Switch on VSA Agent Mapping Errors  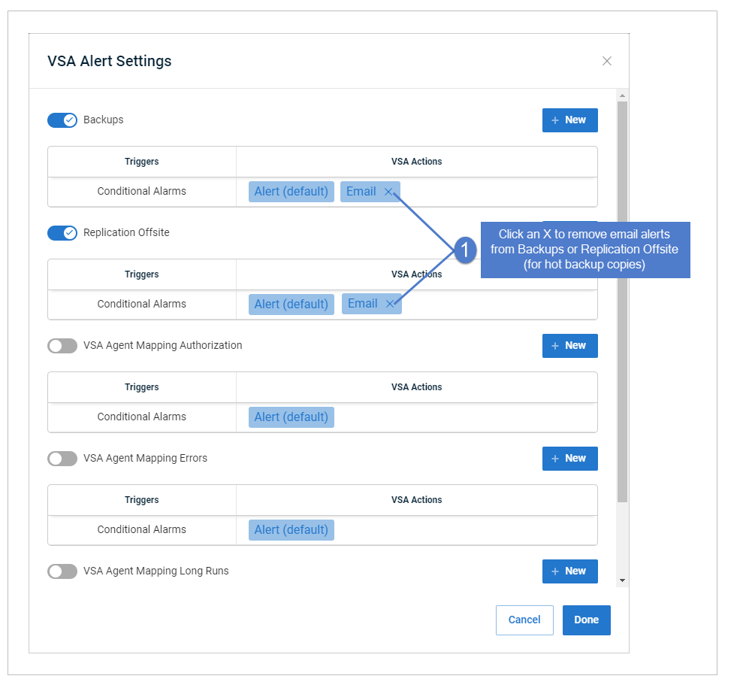tap(62, 459)
